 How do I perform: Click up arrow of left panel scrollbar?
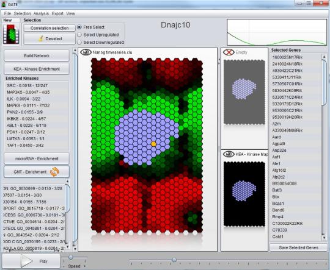(x=75, y=51)
